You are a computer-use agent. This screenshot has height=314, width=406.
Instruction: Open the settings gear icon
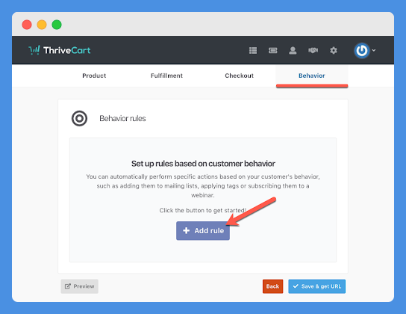334,50
